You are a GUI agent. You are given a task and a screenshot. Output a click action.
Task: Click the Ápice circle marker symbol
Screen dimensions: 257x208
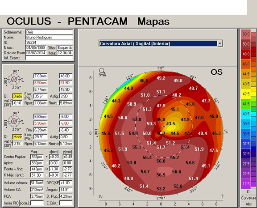(47, 163)
